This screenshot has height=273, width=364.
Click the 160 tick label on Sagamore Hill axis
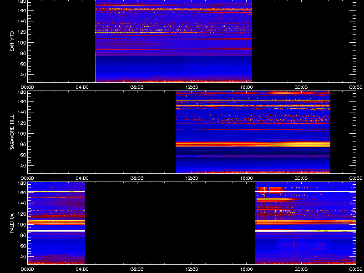click(x=22, y=101)
